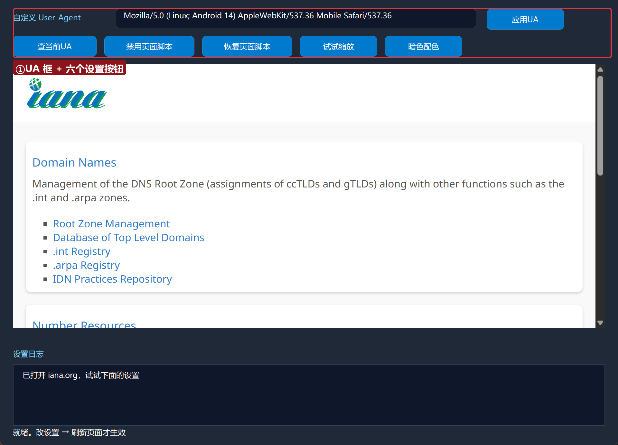This screenshot has width=618, height=445.
Task: Click the 设置日志 log label
Action: (28, 354)
